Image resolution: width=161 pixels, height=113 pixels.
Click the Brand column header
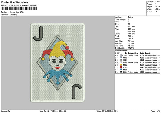(147, 53)
